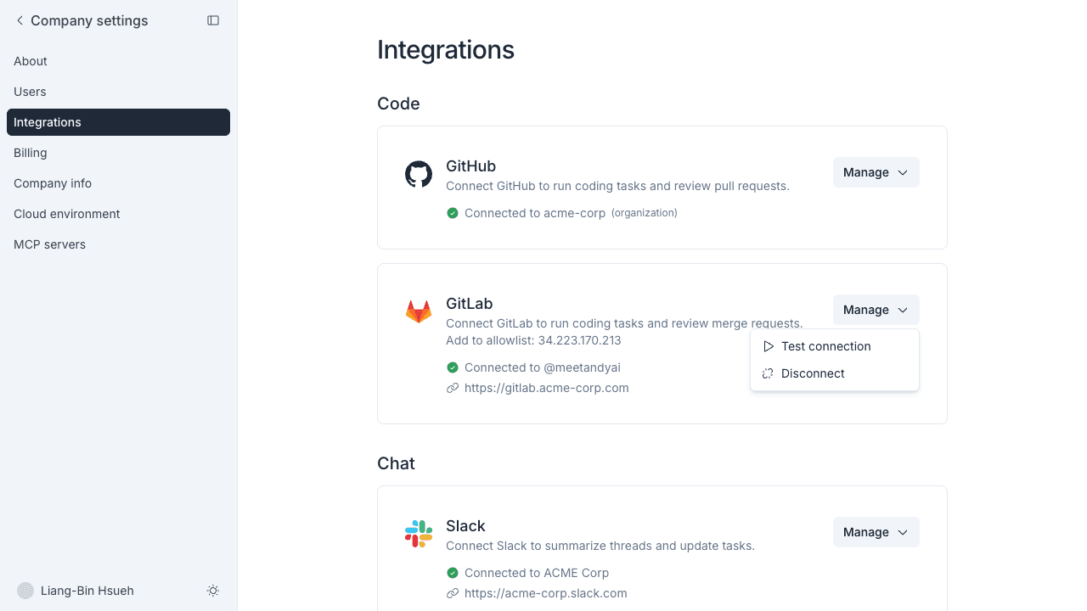Click the GitHub card title
The height and width of the screenshot is (611, 1087).
coord(470,166)
